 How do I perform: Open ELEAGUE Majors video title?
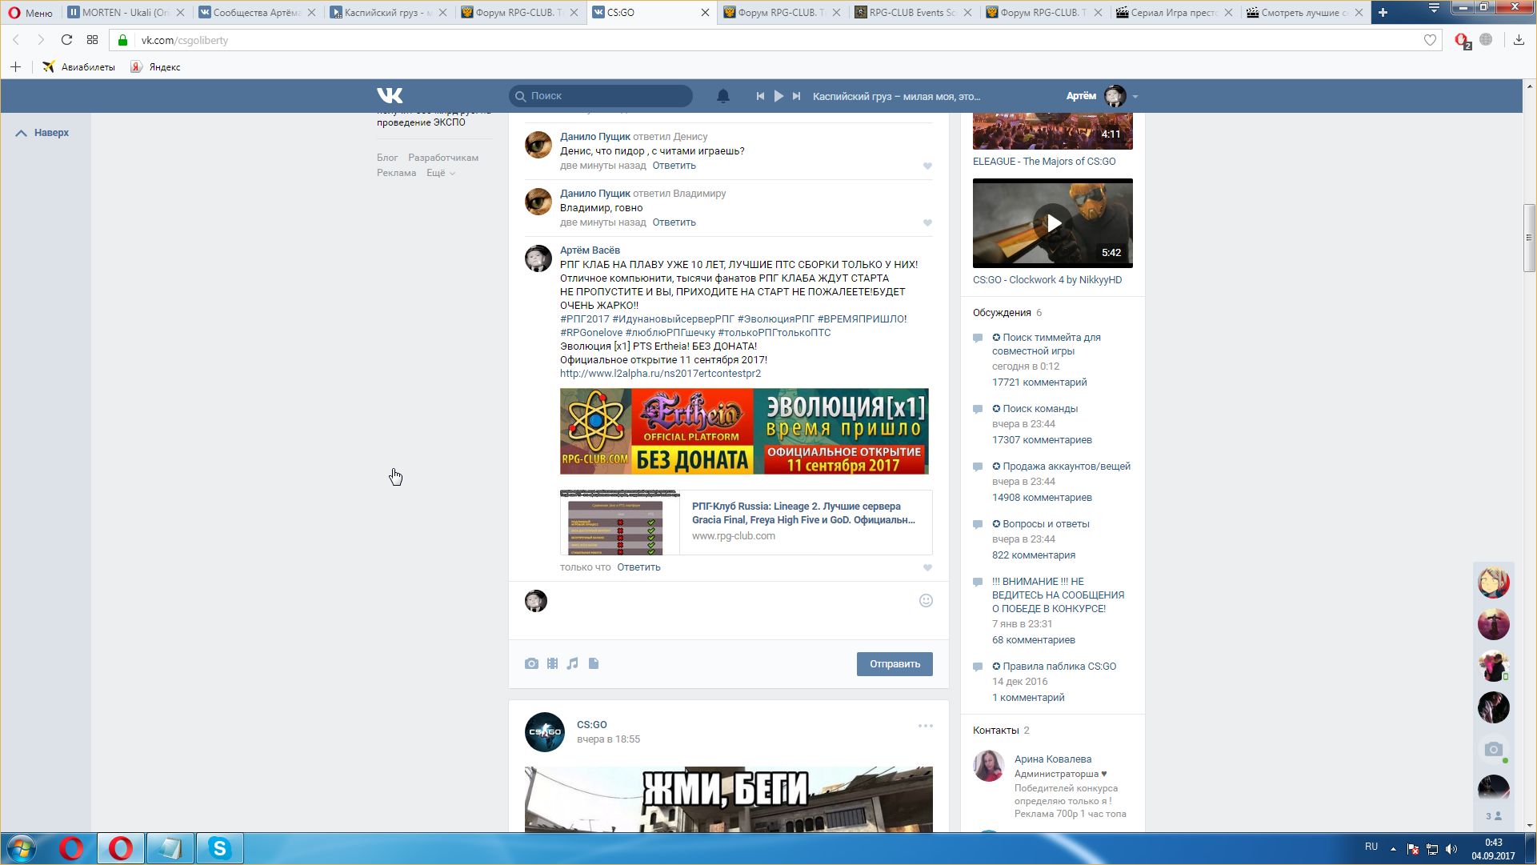(1044, 162)
